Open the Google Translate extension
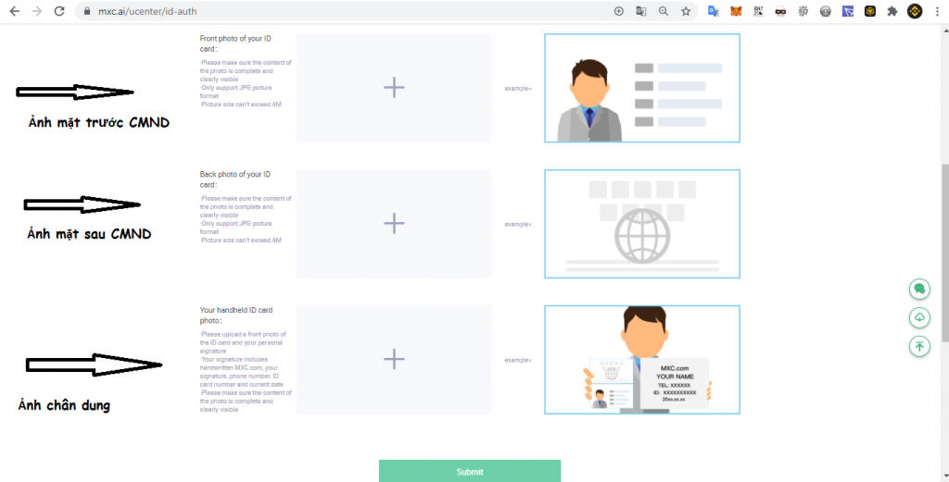The image size is (949, 482). (x=714, y=11)
